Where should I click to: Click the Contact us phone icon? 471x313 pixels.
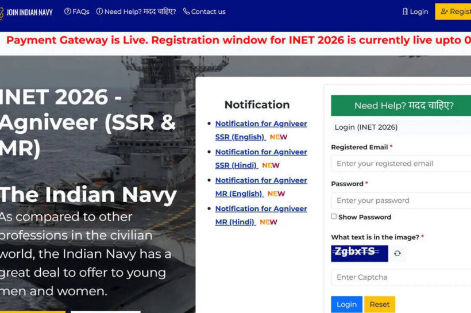[186, 11]
